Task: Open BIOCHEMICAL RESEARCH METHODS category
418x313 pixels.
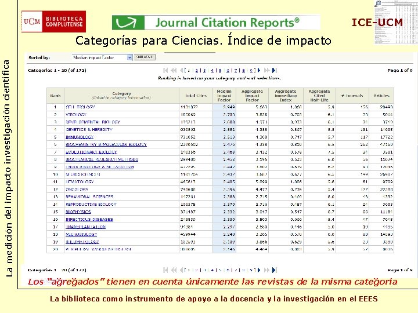Action: (x=102, y=159)
